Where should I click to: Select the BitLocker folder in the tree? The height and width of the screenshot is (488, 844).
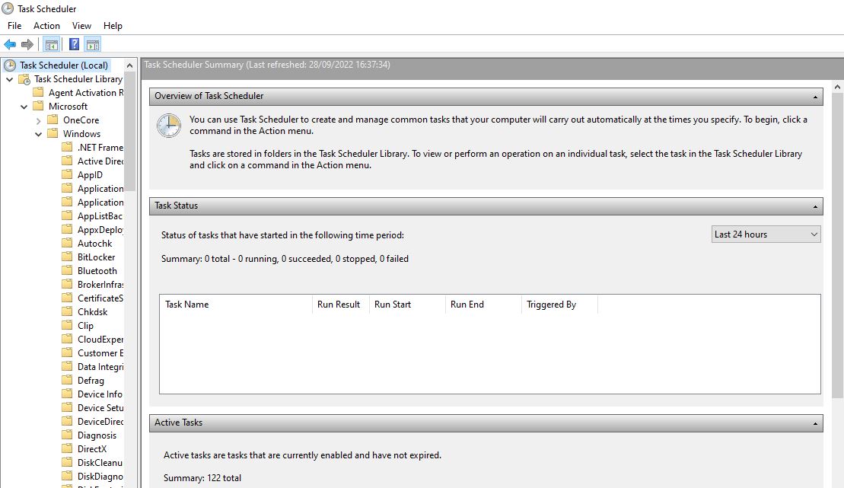point(93,257)
